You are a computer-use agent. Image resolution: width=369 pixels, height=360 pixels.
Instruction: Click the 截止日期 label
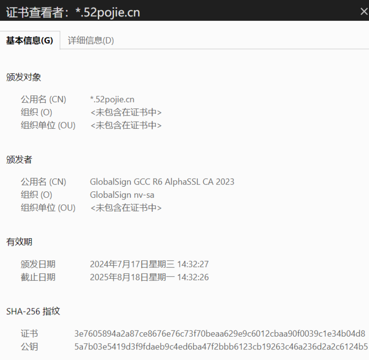tap(38, 277)
